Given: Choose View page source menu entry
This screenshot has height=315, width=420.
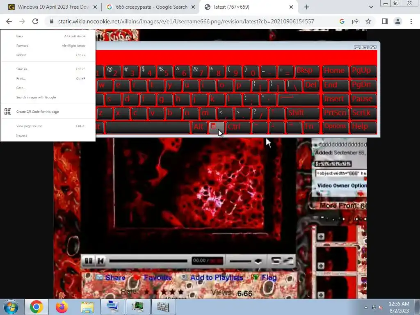Looking at the screenshot, I should coord(48,126).
